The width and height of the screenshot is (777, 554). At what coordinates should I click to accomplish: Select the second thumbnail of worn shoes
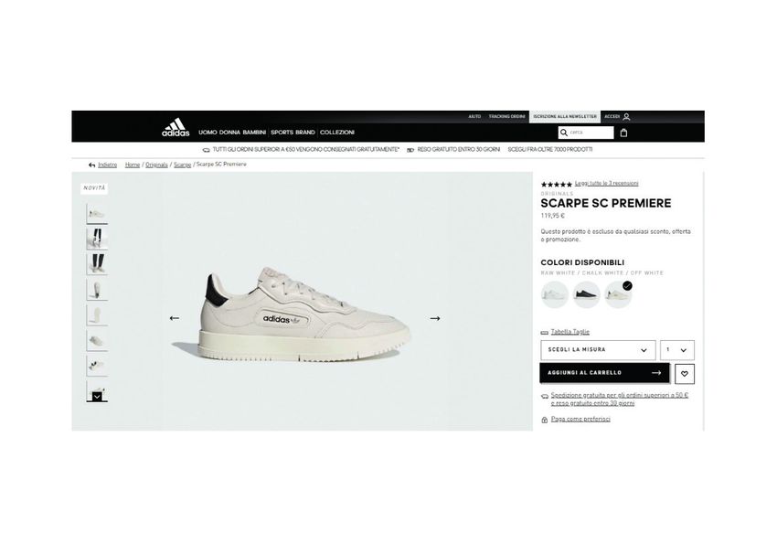click(x=97, y=239)
